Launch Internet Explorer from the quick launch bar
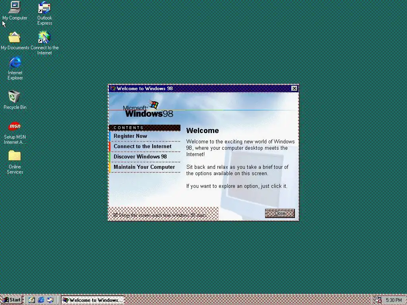 click(x=41, y=300)
